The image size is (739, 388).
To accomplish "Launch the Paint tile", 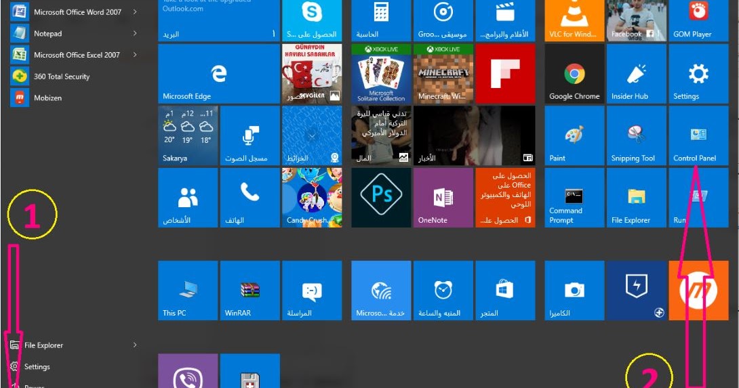I will (574, 135).
